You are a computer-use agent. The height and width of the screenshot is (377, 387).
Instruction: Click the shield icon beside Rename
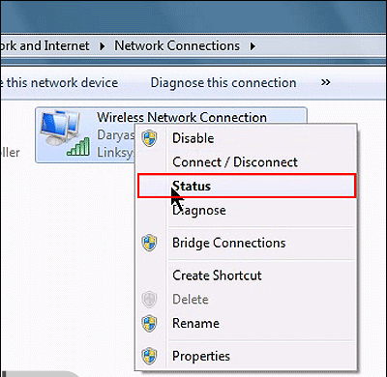(x=149, y=323)
